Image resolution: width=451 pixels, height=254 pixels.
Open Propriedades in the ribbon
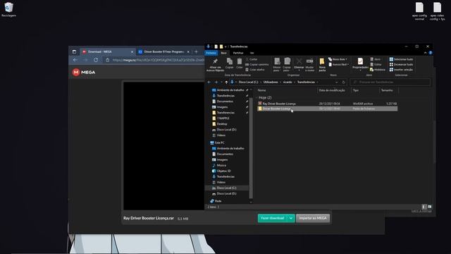pyautogui.click(x=360, y=64)
